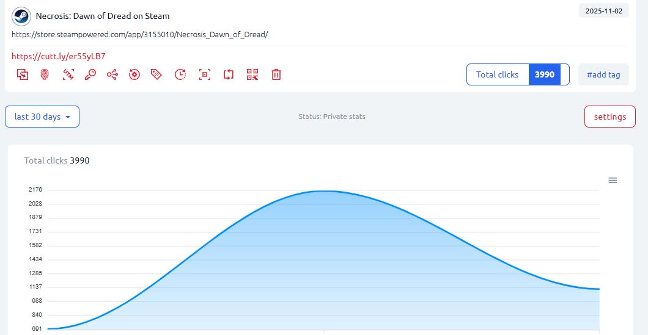
Task: Click the looping-arrows redirect icon
Action: [229, 74]
